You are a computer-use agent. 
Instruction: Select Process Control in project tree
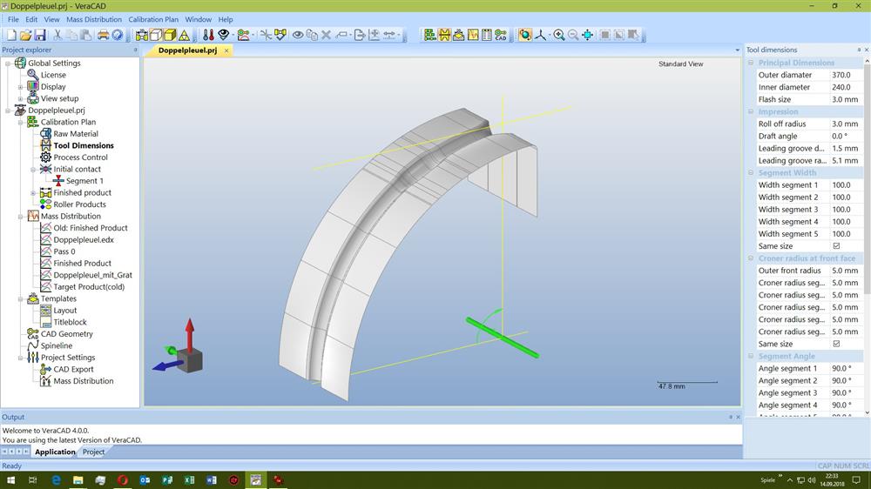pyautogui.click(x=80, y=157)
